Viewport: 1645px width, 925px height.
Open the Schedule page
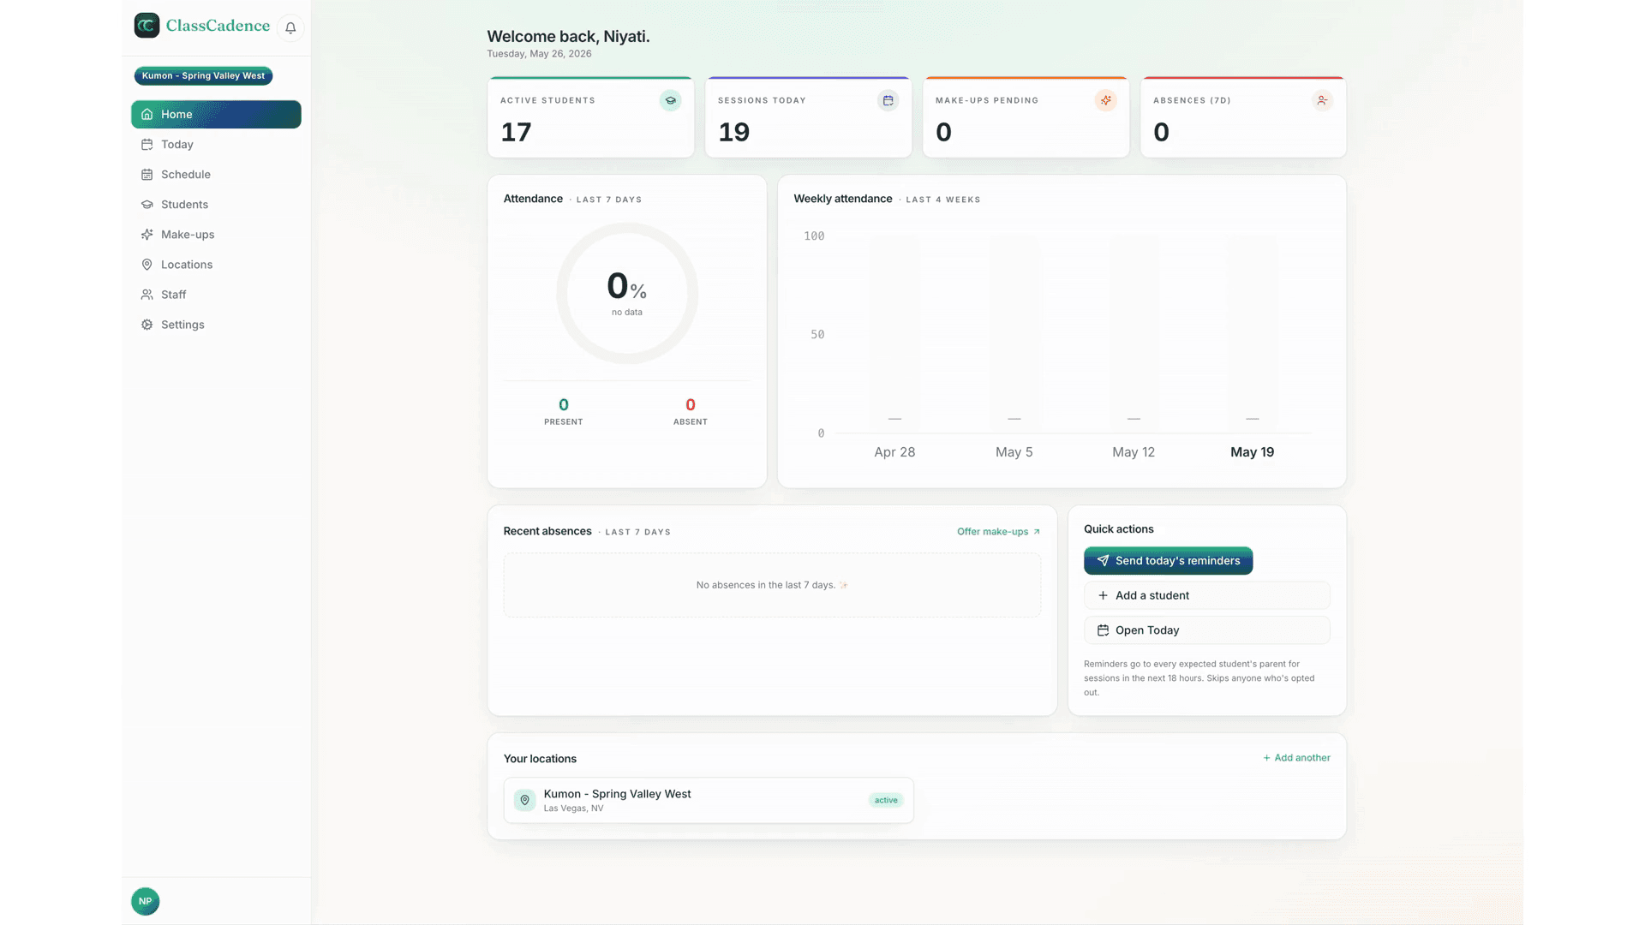pyautogui.click(x=216, y=174)
